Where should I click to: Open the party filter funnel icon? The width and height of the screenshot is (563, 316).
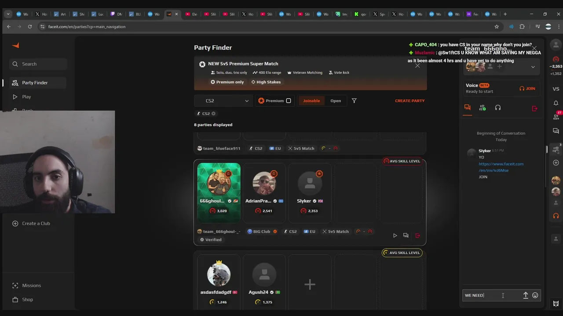click(x=354, y=101)
